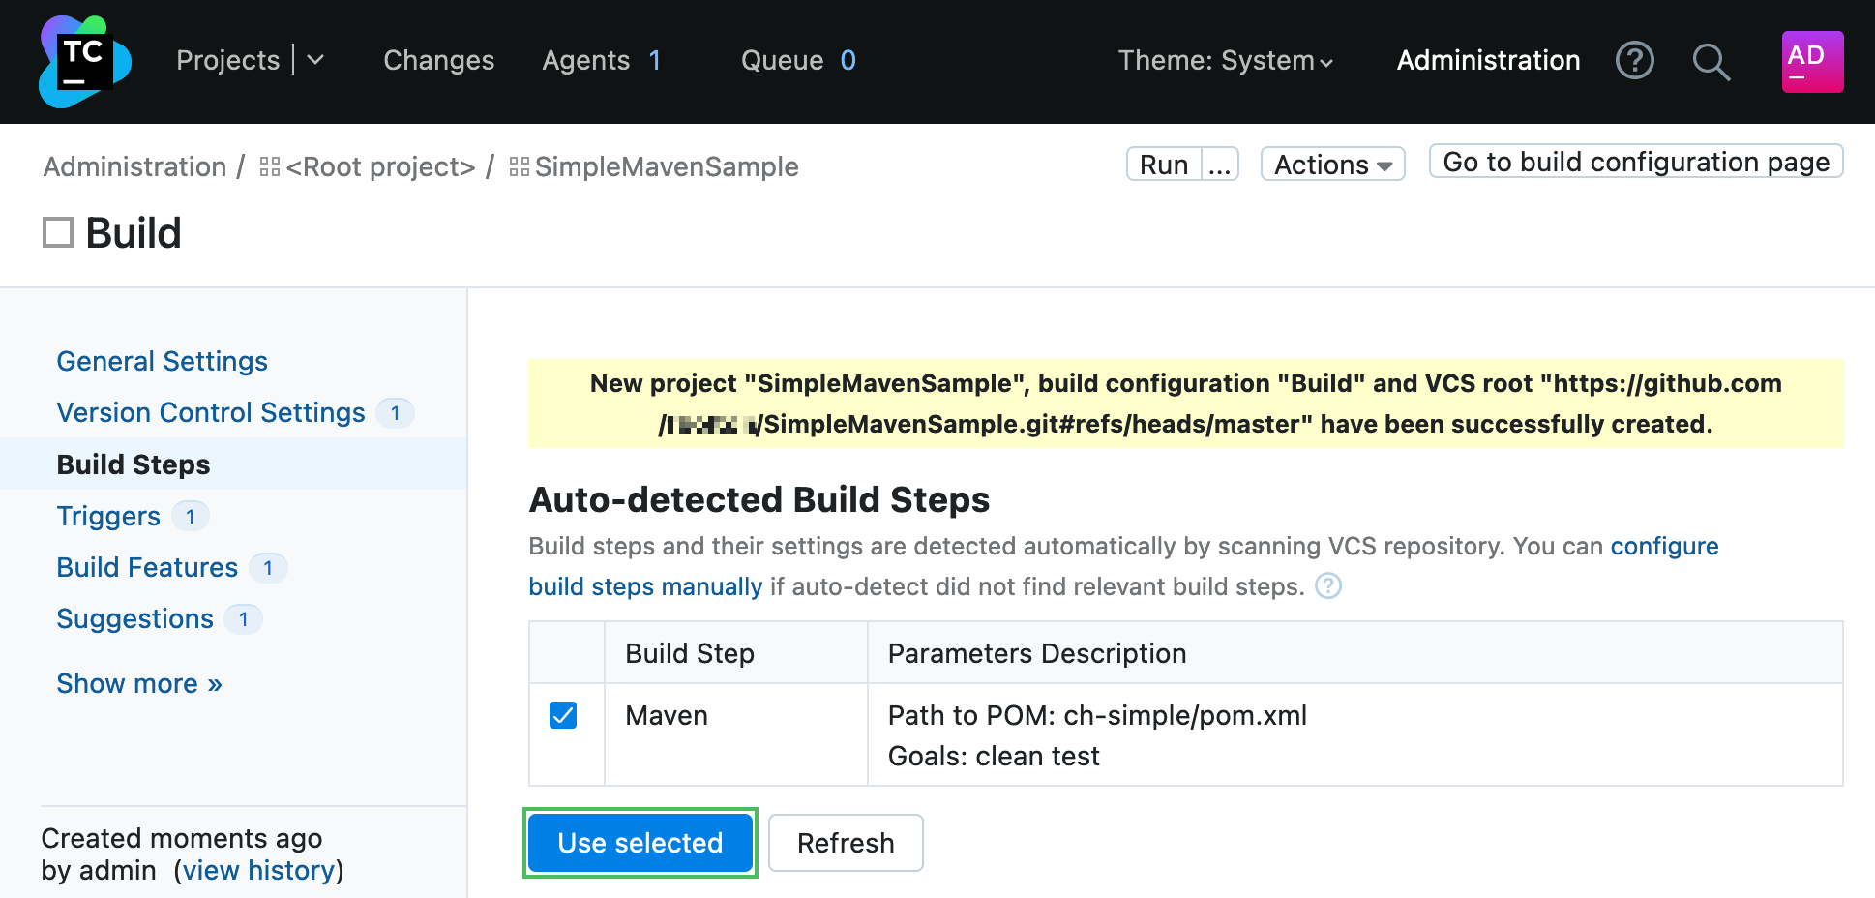Expand the Projects dropdown chevron
The width and height of the screenshot is (1875, 898).
click(315, 60)
